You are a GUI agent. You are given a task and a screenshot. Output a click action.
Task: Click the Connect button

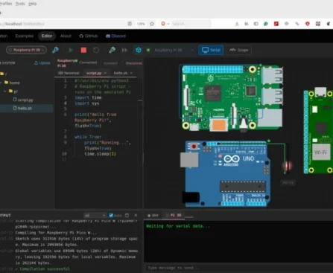[110, 63]
